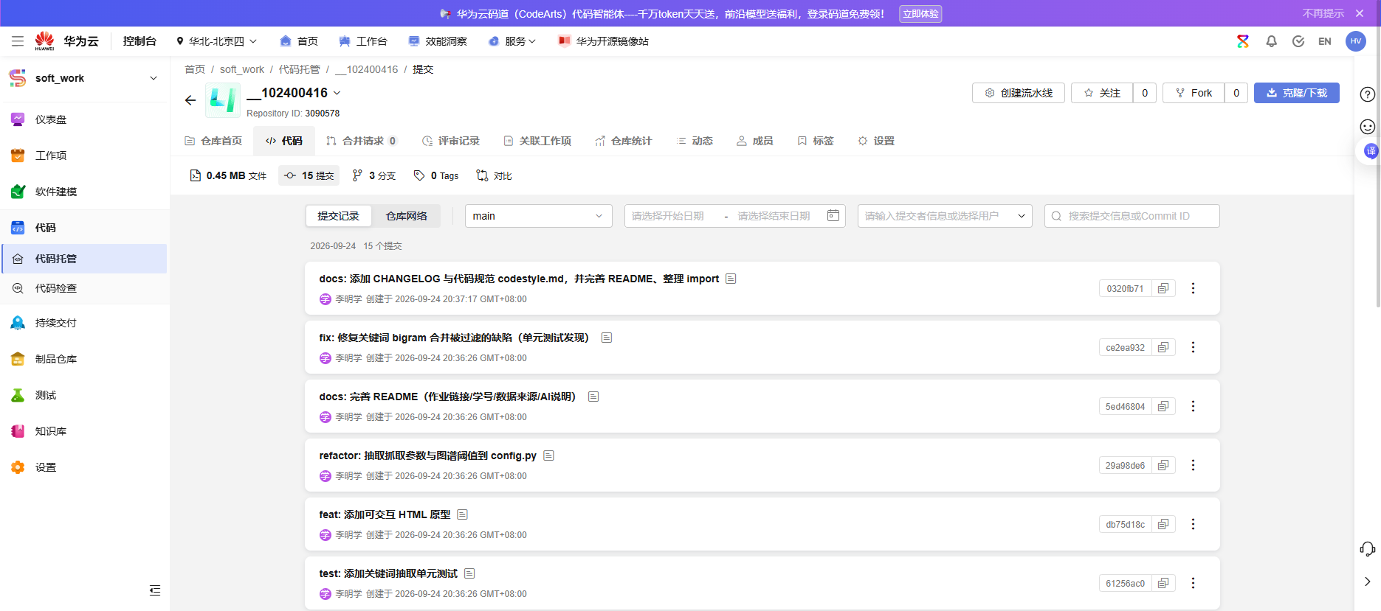This screenshot has height=611, width=1381.
Task: Open more options for commit 29a98de6
Action: click(1193, 465)
